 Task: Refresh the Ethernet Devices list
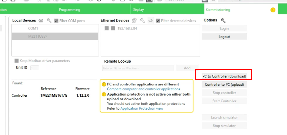click(x=134, y=21)
